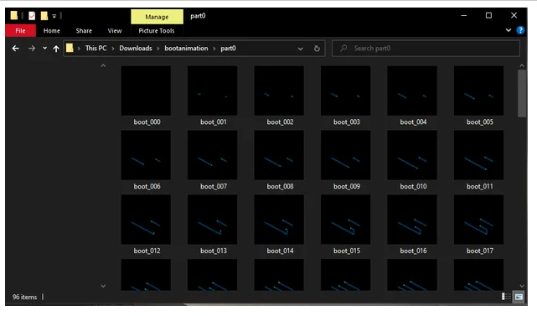Click Downloads in the address path
537x316 pixels.
(136, 49)
